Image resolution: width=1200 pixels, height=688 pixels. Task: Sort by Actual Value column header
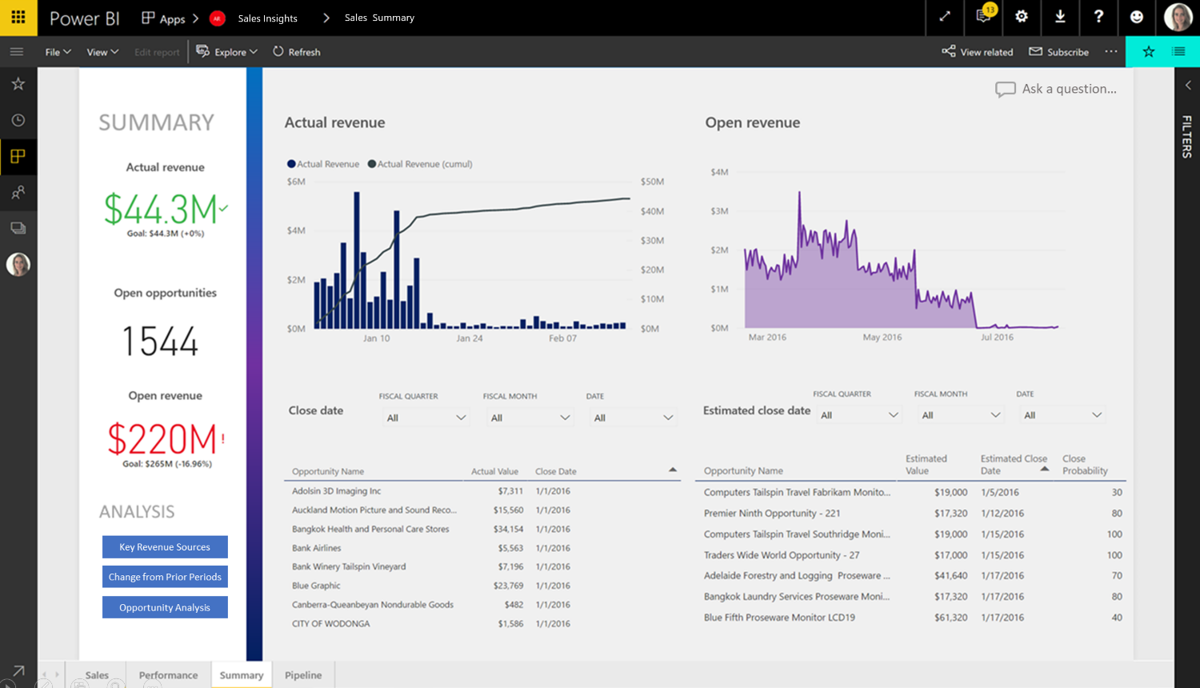pyautogui.click(x=494, y=471)
